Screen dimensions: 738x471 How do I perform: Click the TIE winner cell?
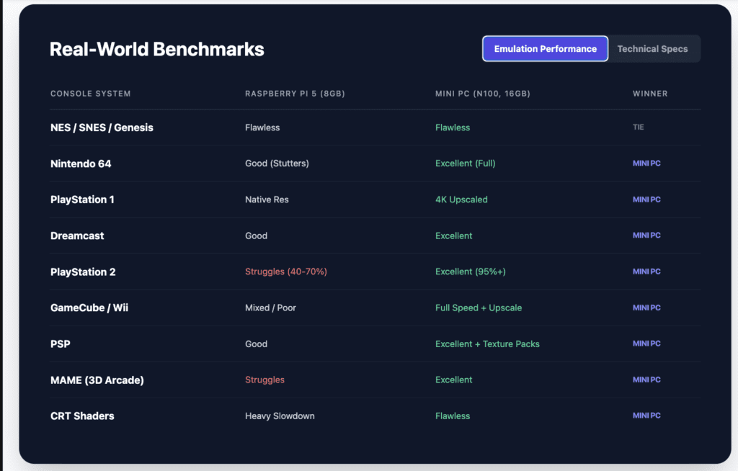coord(639,127)
